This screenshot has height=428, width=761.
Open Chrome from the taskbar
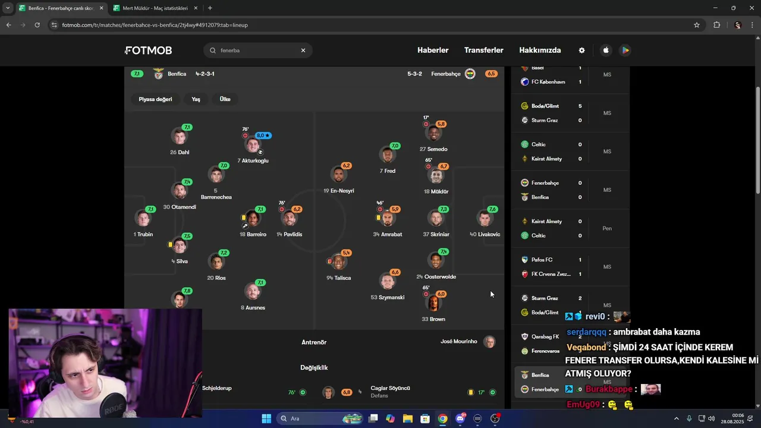point(442,418)
